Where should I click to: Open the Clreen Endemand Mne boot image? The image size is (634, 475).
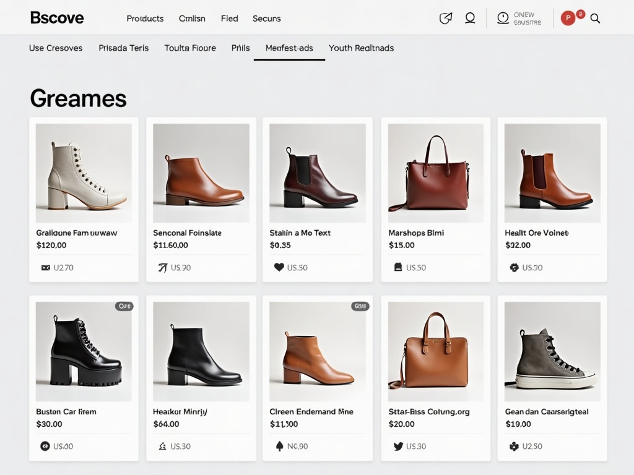click(318, 351)
